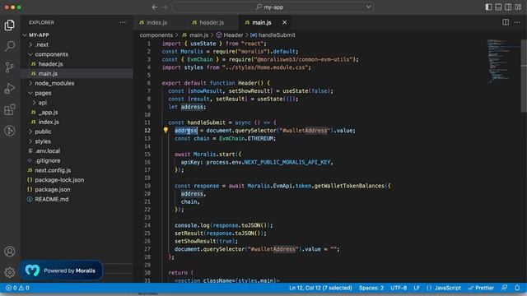Open Explorer more actions ellipsis
The width and height of the screenshot is (527, 296).
point(123,22)
